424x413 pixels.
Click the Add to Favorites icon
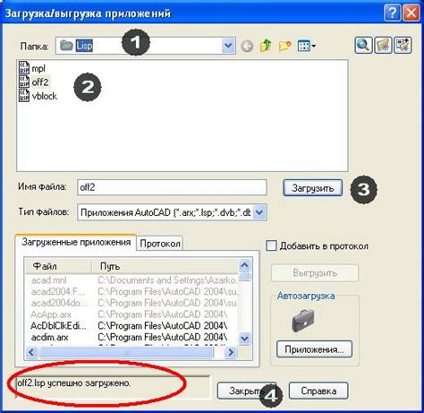point(403,46)
